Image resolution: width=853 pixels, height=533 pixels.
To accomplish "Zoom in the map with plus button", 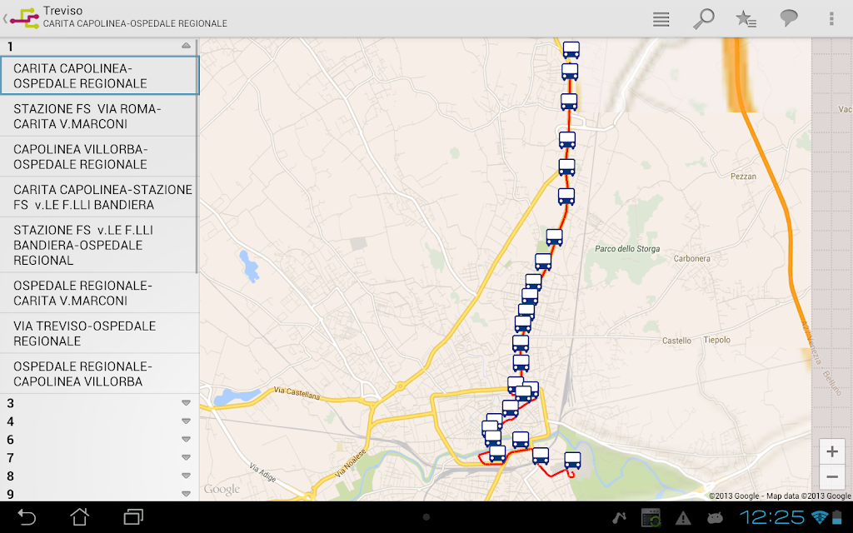I will coord(832,451).
